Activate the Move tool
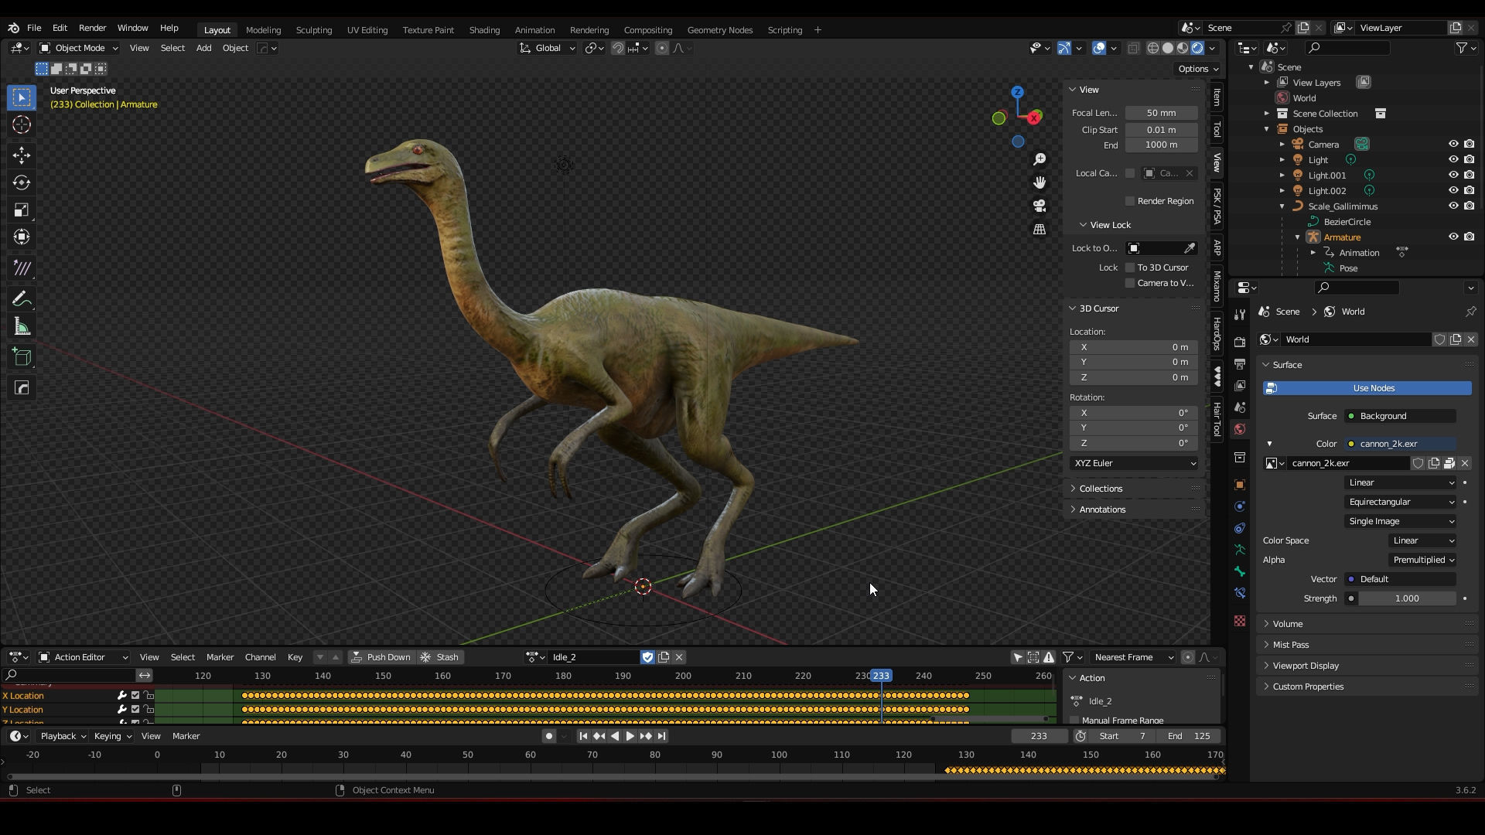 22,155
